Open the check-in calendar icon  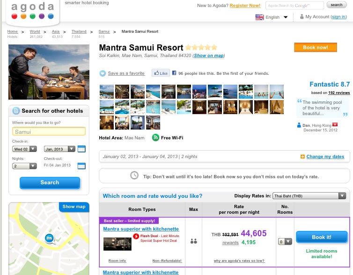click(x=81, y=149)
